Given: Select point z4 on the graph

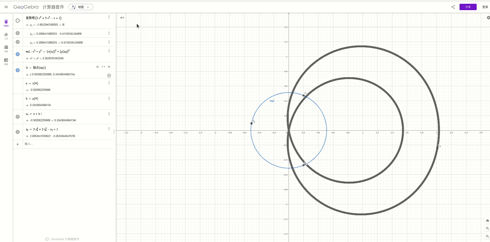Looking at the screenshot, I should coord(252,123).
